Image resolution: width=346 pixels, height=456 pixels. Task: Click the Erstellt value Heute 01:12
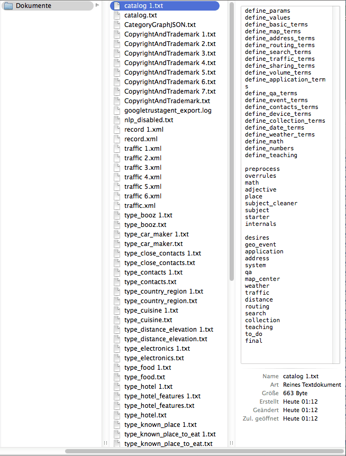pos(301,402)
